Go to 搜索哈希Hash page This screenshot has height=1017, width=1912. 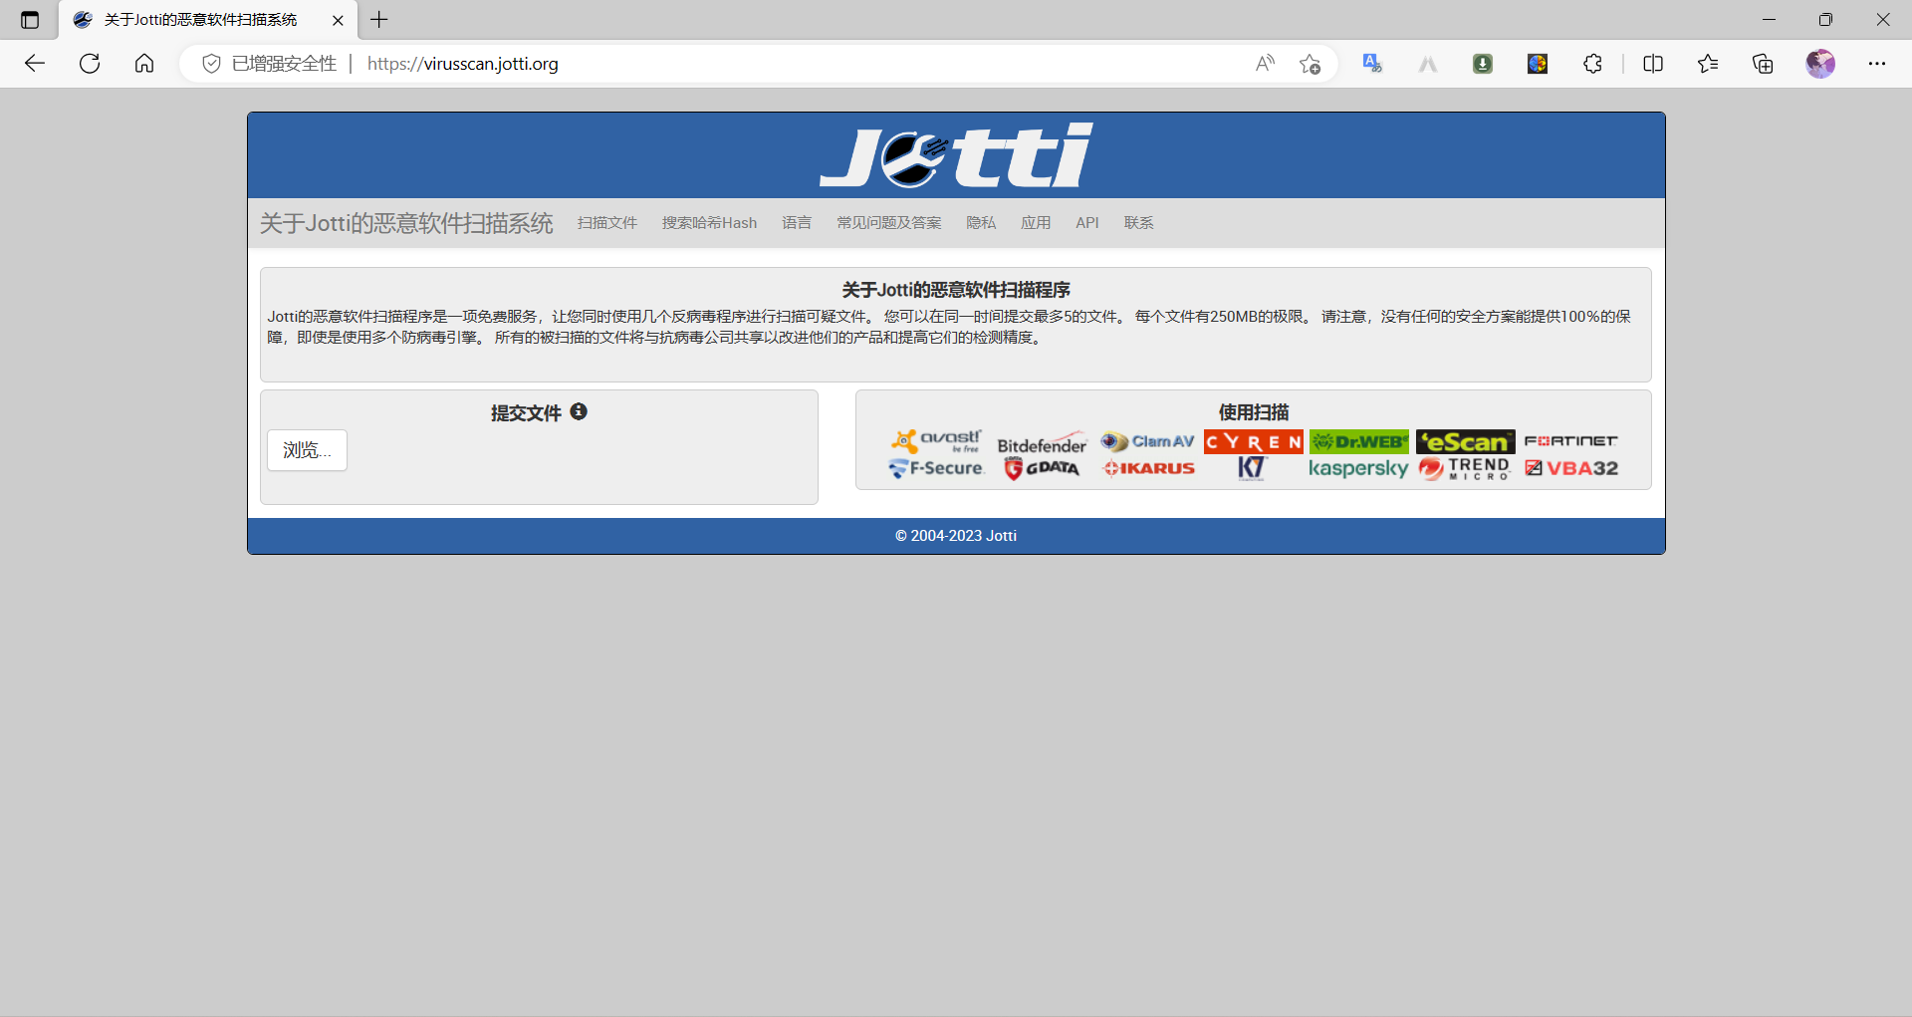coord(709,223)
